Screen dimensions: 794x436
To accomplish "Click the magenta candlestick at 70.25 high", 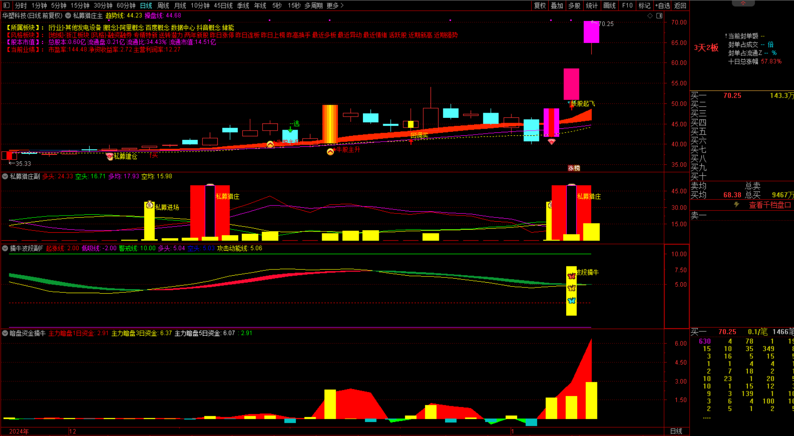I will point(591,32).
